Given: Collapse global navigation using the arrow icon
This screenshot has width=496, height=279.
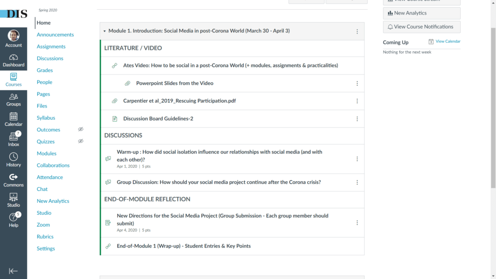Looking at the screenshot, I should point(13,271).
